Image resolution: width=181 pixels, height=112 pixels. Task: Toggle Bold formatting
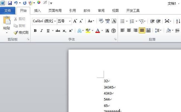coord(35,31)
